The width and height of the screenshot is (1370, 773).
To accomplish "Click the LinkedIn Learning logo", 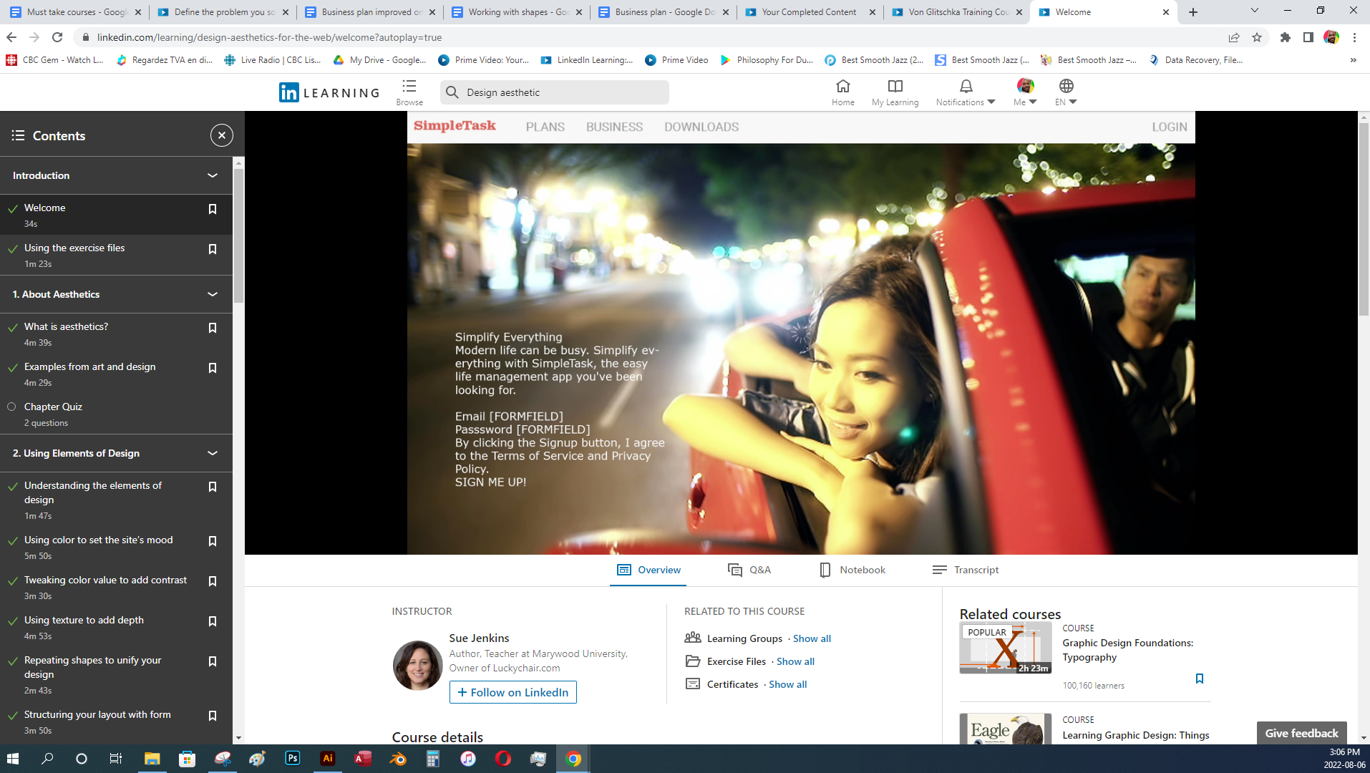I will [329, 92].
